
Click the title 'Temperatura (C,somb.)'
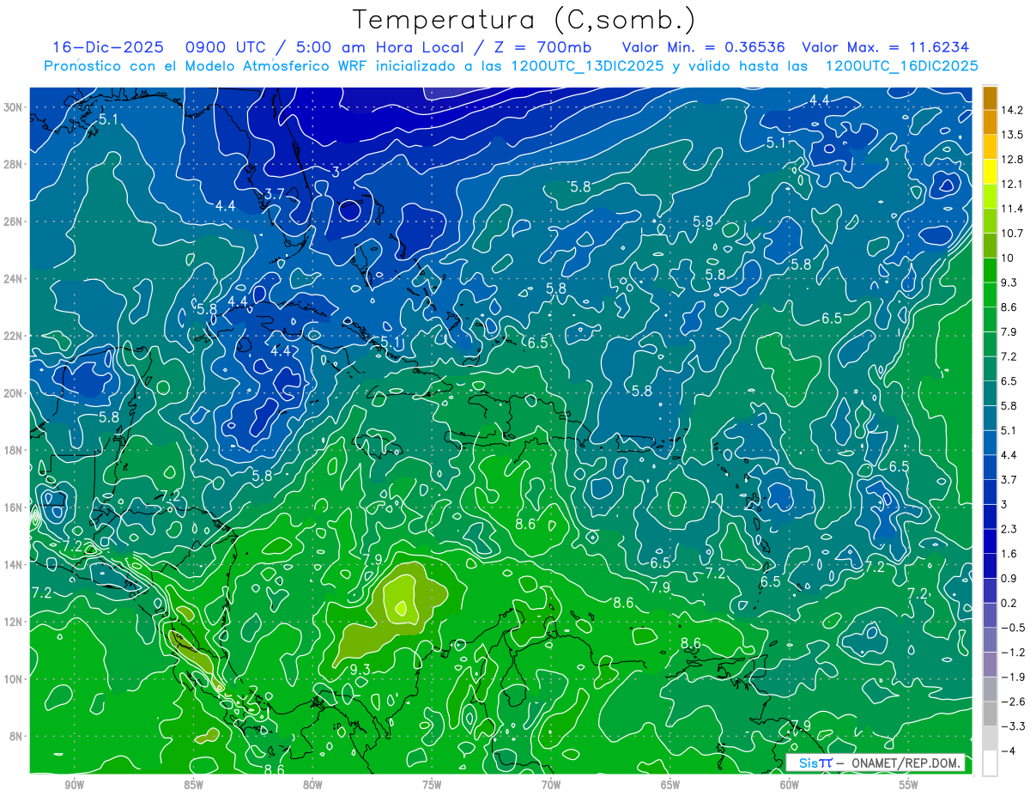coord(524,20)
